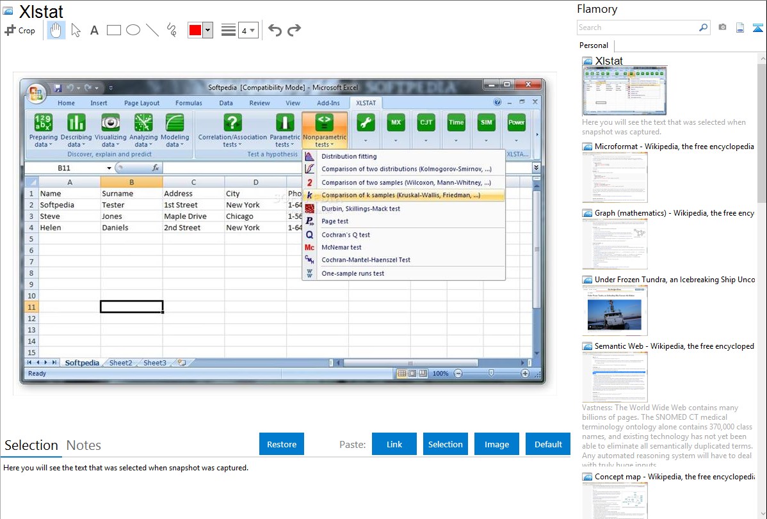Open the Page Layout ribbon tab
767x519 pixels.
[x=142, y=103]
